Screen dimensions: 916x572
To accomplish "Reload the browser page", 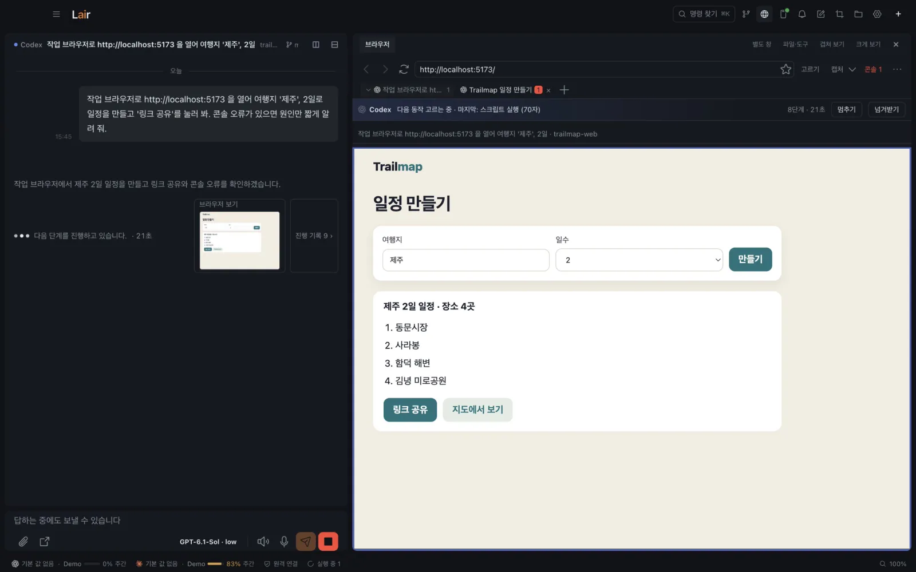I will pos(404,69).
